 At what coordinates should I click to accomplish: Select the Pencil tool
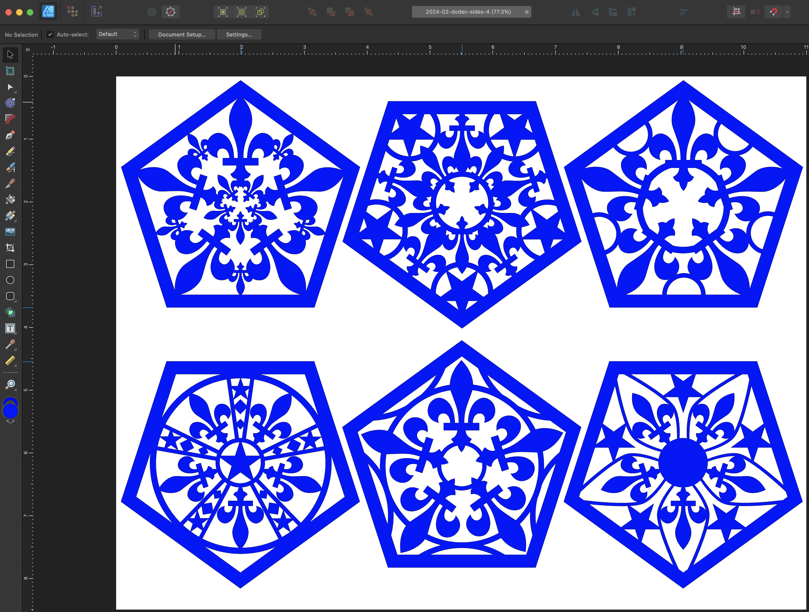[x=10, y=151]
